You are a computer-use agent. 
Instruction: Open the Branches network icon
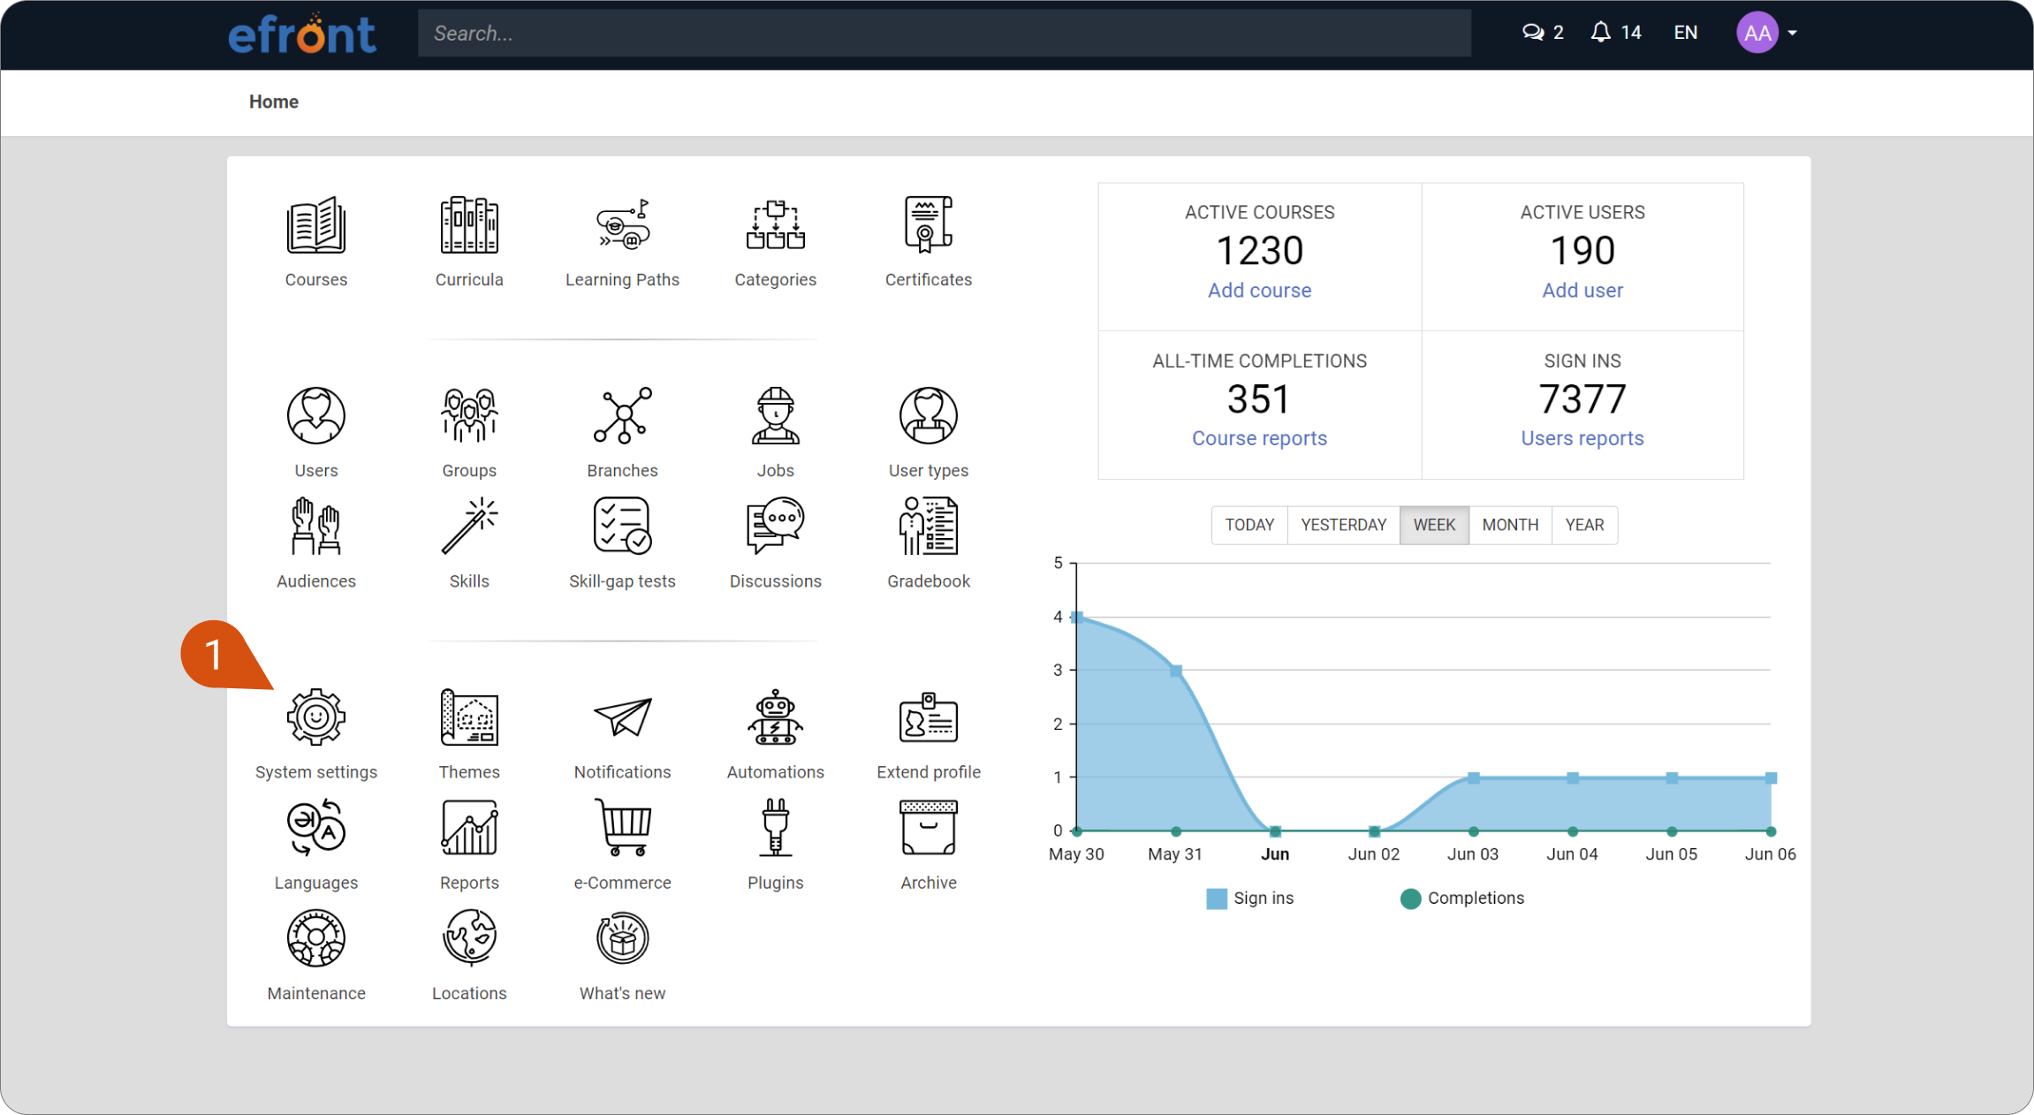coord(623,415)
